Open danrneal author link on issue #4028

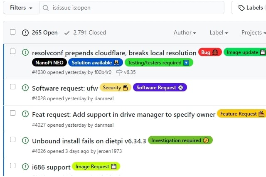(104, 98)
